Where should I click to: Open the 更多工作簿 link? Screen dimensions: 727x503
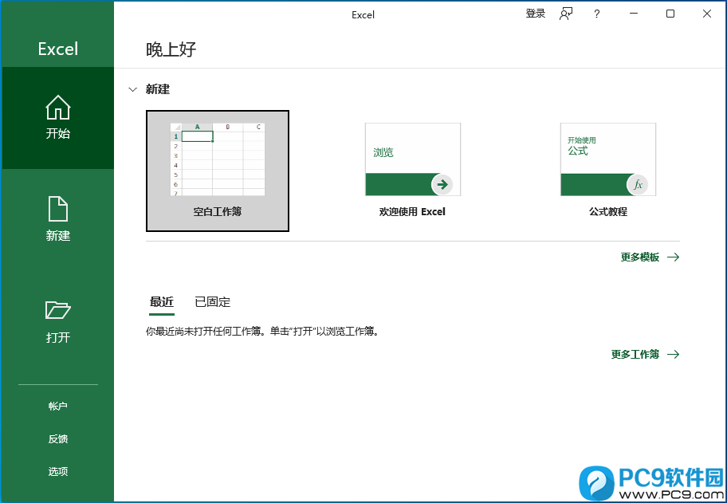[646, 355]
